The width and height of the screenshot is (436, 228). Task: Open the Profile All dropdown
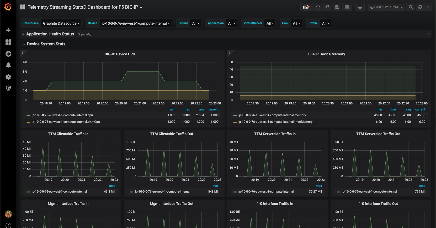(x=326, y=23)
